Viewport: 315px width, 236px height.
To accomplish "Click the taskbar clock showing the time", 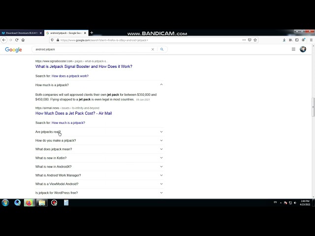I will coord(305,203).
